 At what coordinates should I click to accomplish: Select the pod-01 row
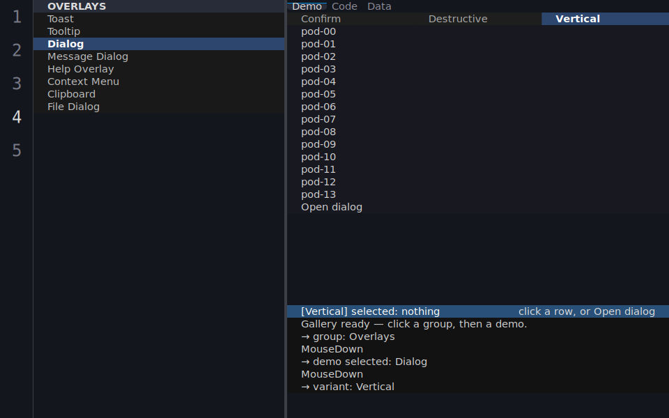click(478, 44)
